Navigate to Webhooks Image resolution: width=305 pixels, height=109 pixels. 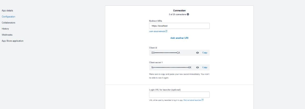pos(7,35)
